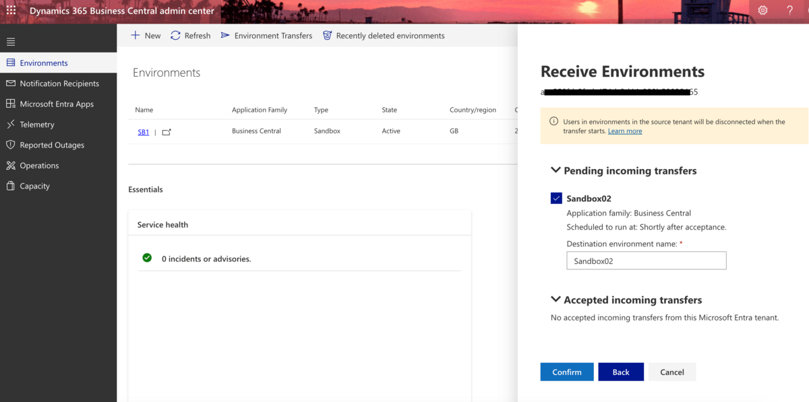Screen dimensions: 809x402
Task: Click the Reported Outages shield icon
Action: [x=10, y=145]
